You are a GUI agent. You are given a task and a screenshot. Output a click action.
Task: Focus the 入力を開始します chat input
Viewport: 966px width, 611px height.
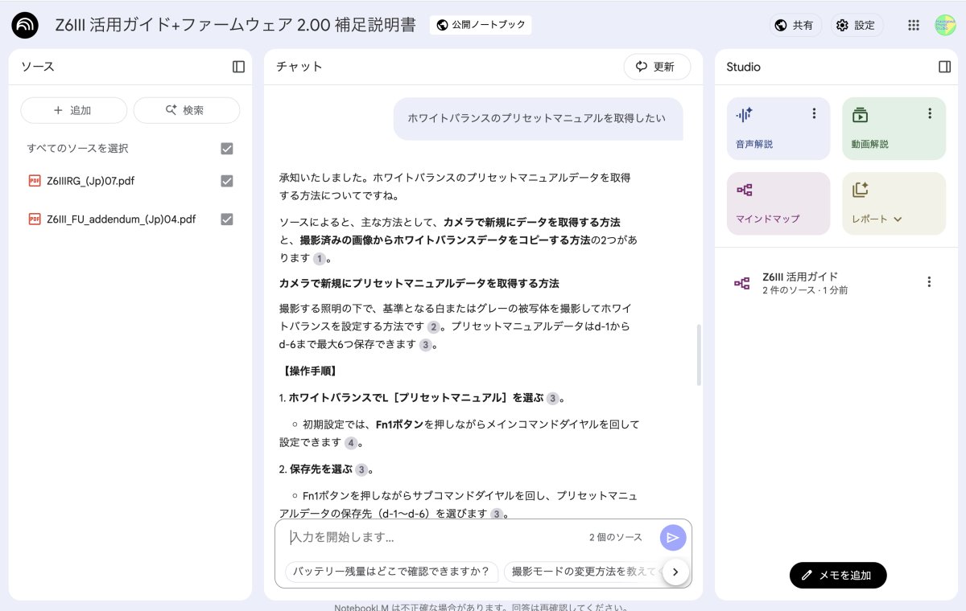pos(435,537)
